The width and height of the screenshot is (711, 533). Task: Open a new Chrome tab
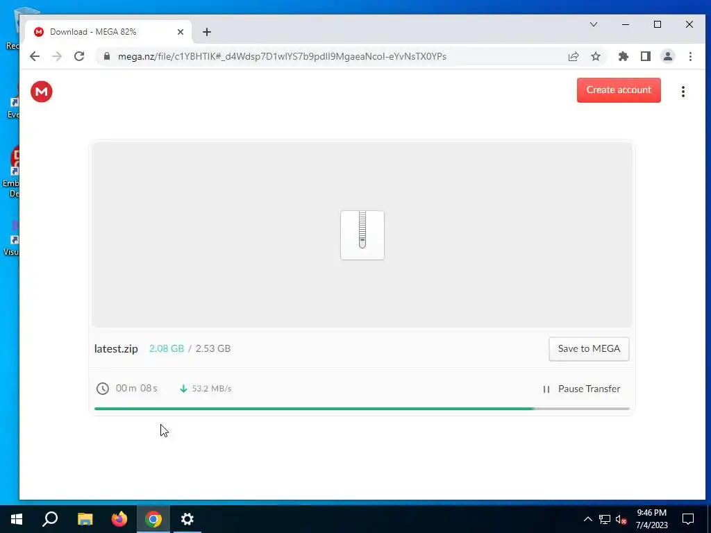(x=207, y=32)
